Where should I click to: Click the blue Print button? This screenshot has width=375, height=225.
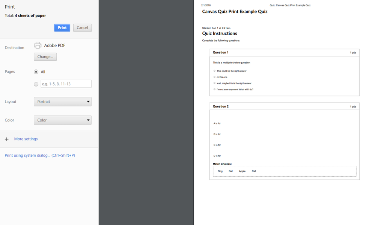click(x=62, y=28)
